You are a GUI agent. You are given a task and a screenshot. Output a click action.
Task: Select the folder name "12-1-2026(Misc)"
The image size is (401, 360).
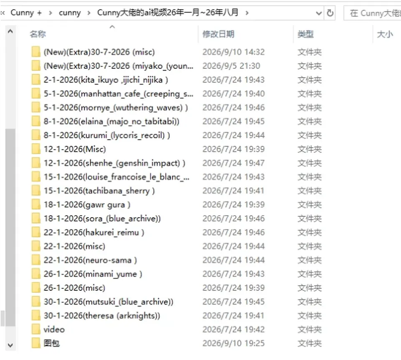[x=75, y=149]
